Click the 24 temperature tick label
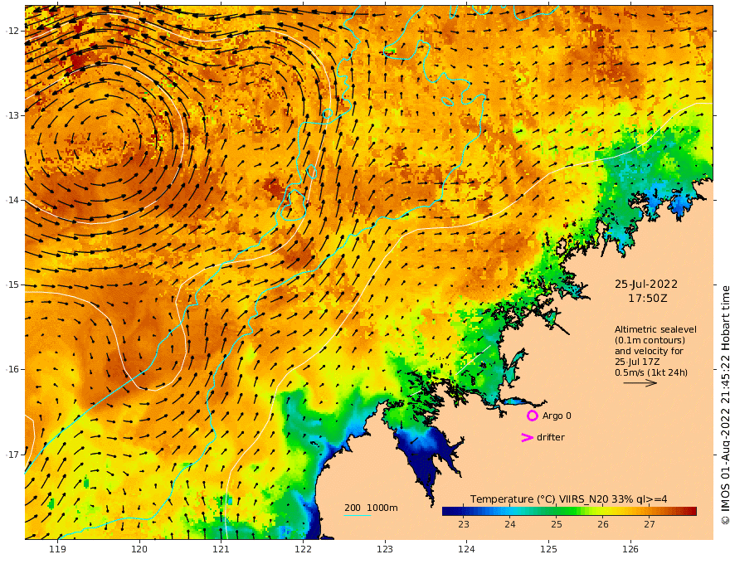The width and height of the screenshot is (730, 564). coord(510,524)
